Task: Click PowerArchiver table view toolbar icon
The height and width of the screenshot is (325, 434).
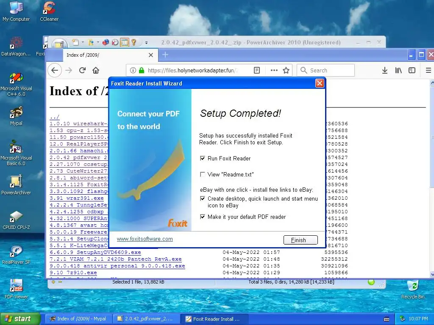Action: [x=124, y=42]
